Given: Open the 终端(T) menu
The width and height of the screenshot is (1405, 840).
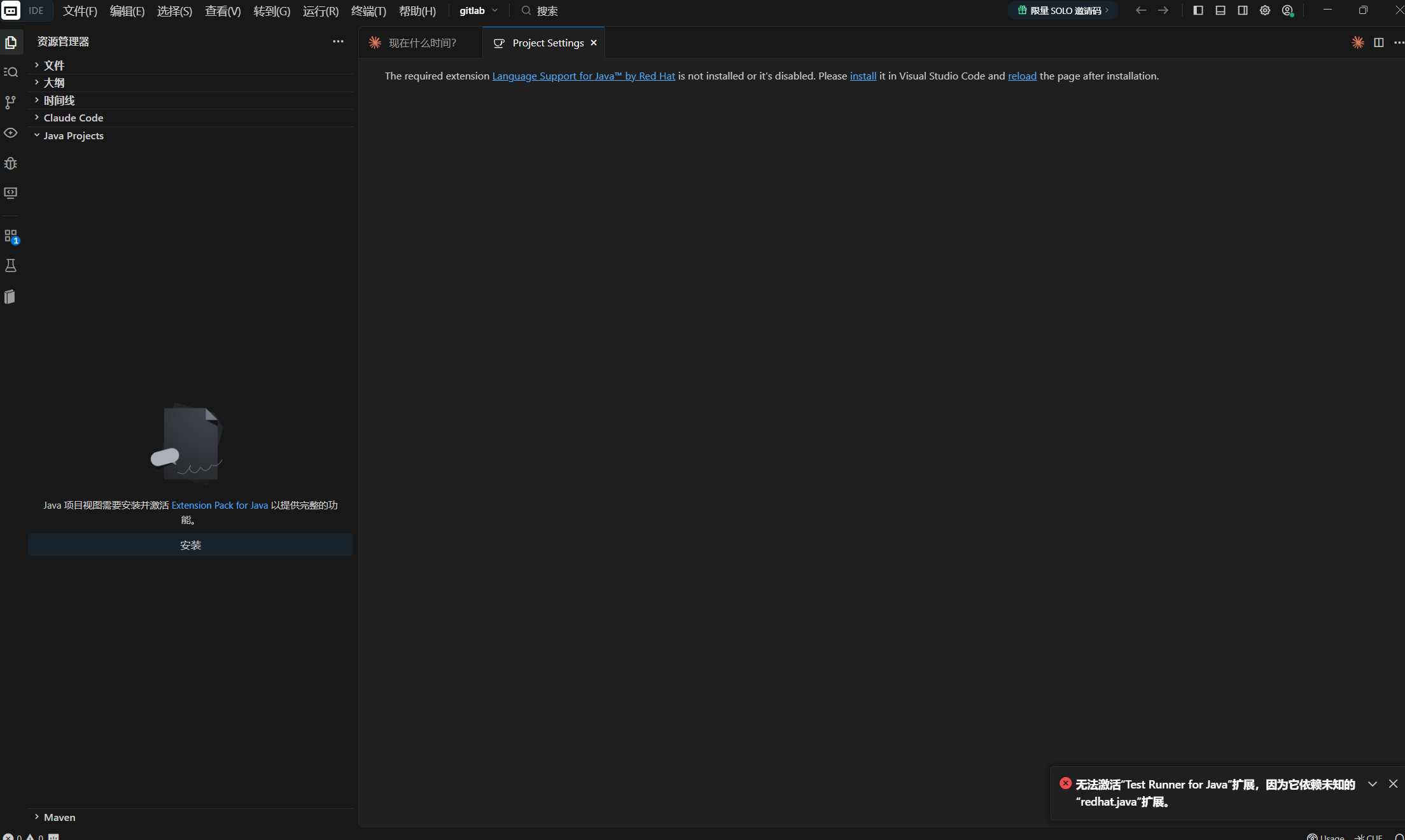Looking at the screenshot, I should coord(368,11).
